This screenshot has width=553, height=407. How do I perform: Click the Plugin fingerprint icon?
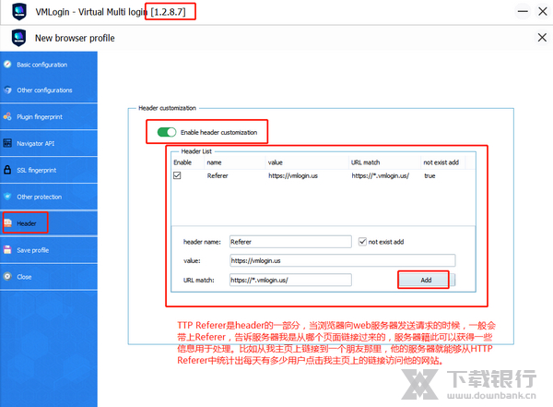tap(7, 116)
